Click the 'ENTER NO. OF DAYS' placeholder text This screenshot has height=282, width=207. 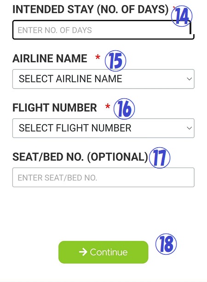click(x=55, y=30)
